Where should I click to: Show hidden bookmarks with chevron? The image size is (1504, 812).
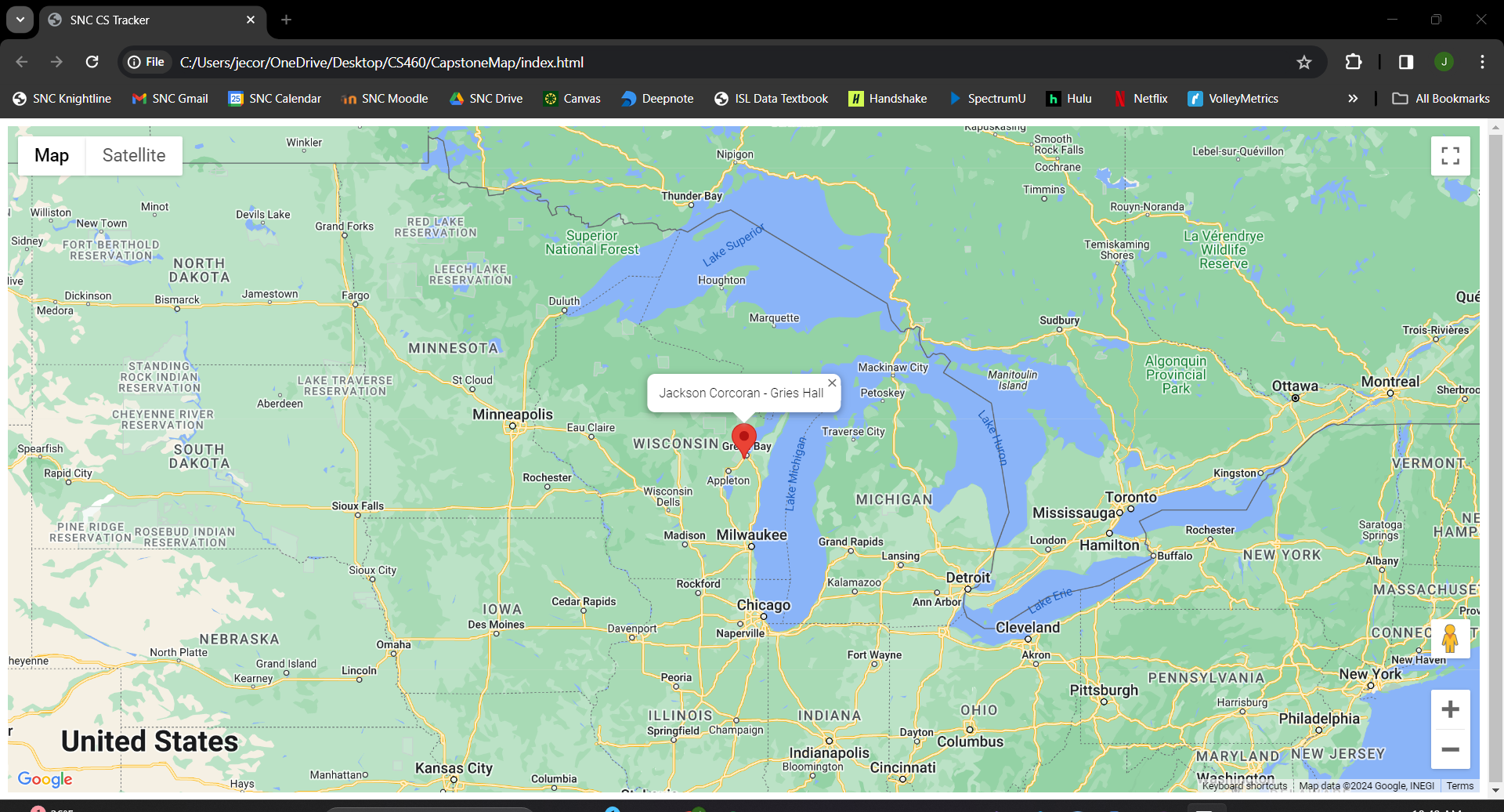click(1353, 99)
